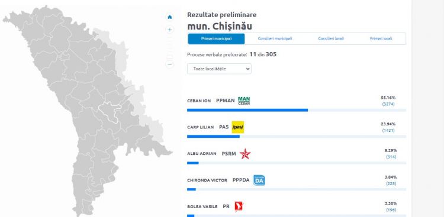Click the blue DA party logo
This screenshot has height=217, width=444.
(259, 180)
